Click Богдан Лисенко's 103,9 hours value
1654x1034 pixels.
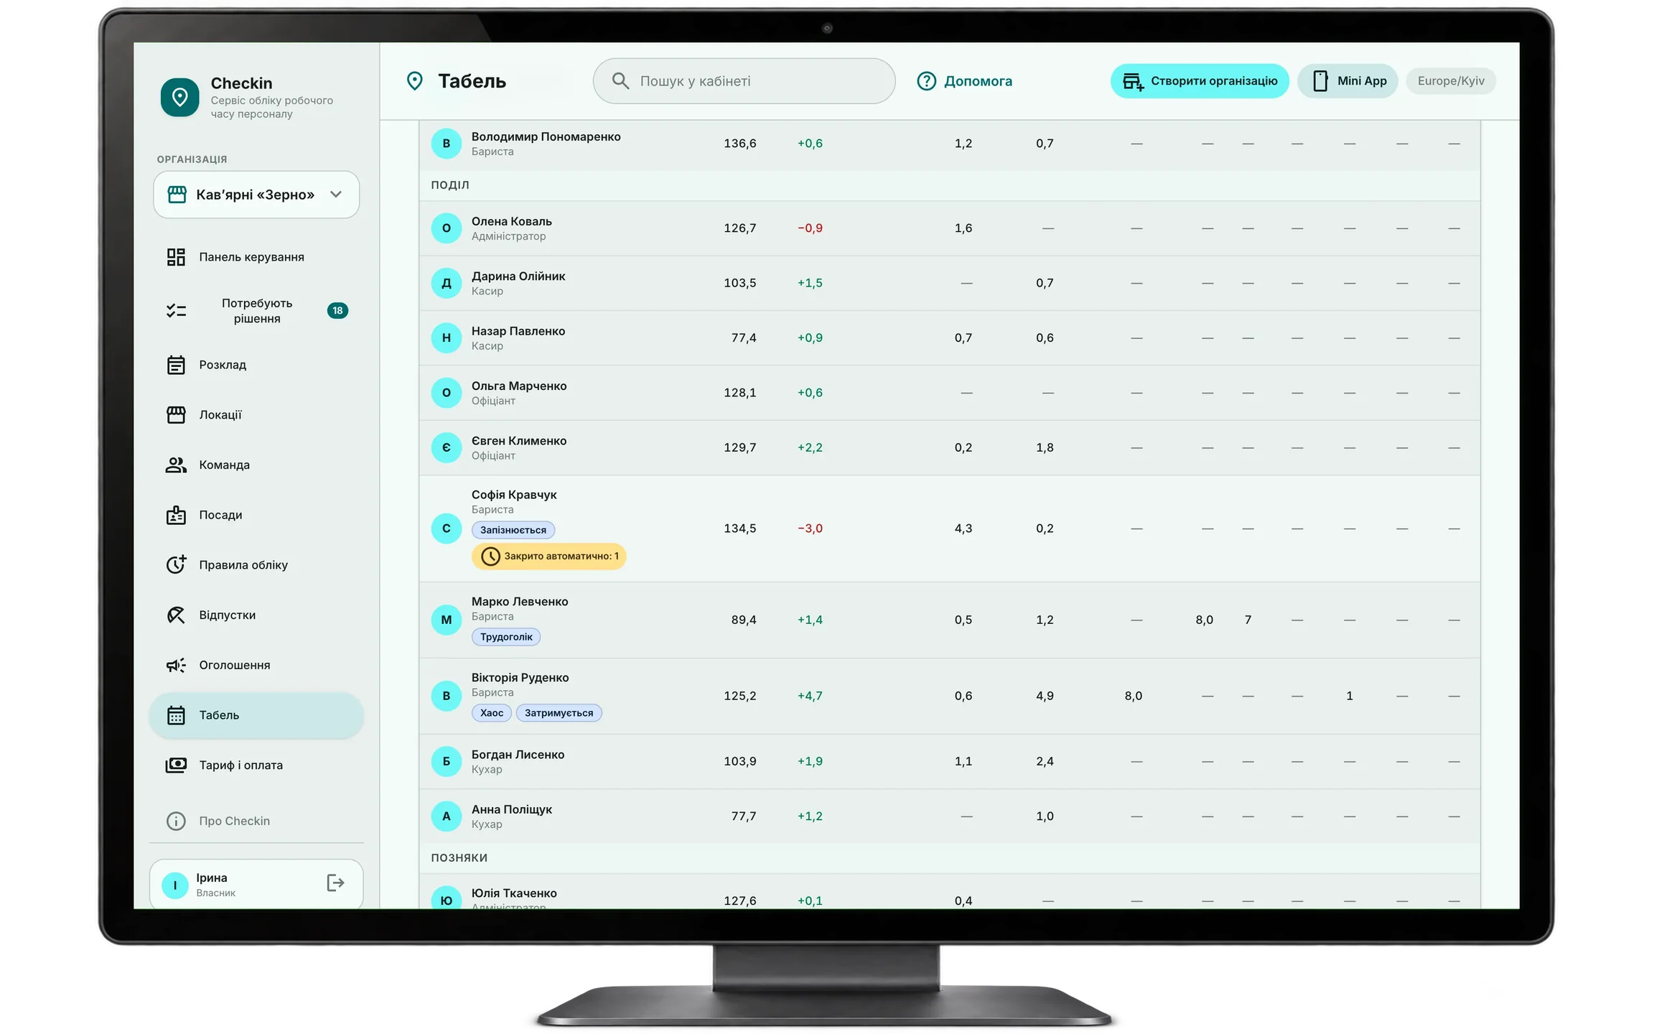(x=740, y=762)
